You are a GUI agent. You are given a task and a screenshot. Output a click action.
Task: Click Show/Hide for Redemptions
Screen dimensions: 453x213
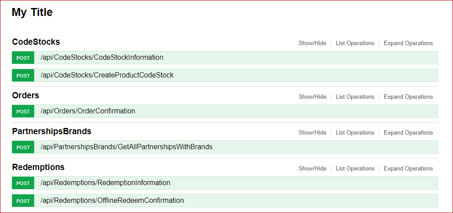pos(312,169)
